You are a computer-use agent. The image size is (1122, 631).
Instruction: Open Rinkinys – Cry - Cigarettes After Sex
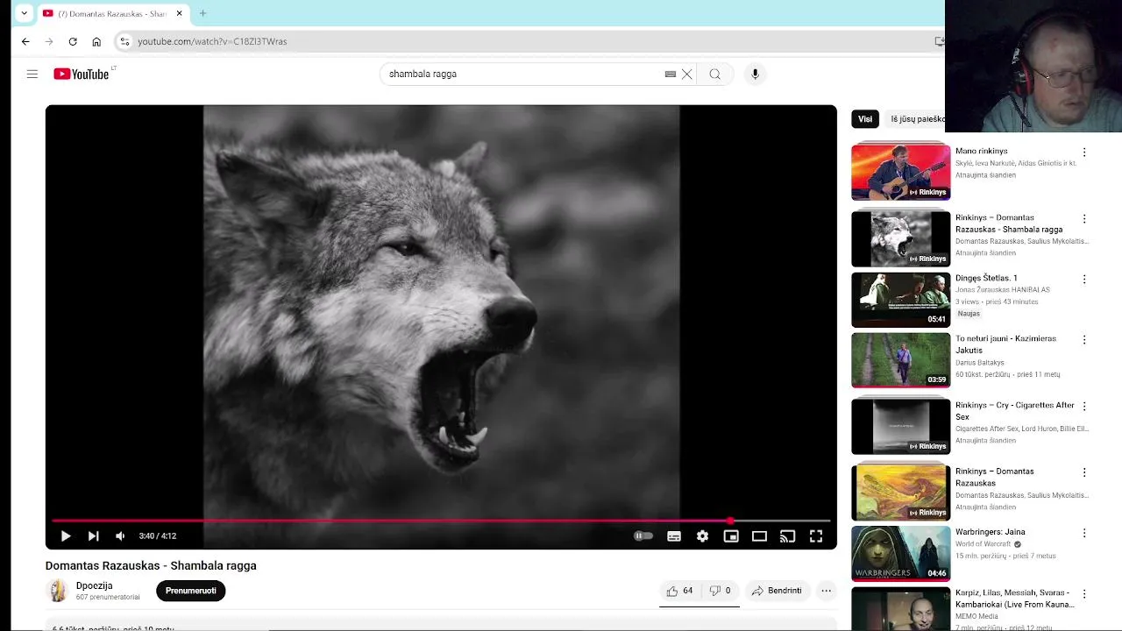coord(1015,411)
